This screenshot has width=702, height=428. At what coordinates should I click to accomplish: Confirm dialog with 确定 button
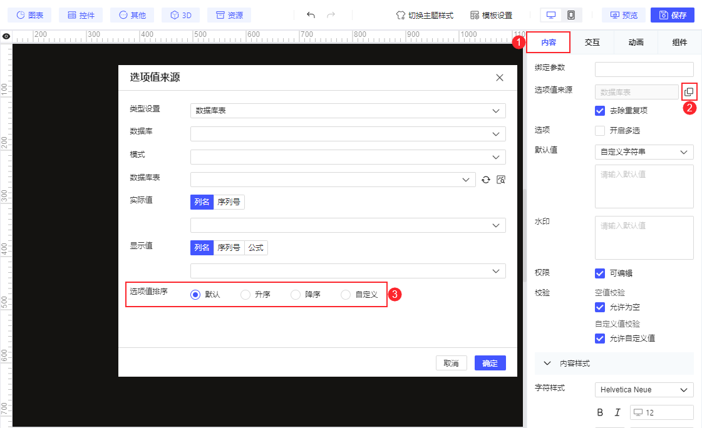coord(490,362)
